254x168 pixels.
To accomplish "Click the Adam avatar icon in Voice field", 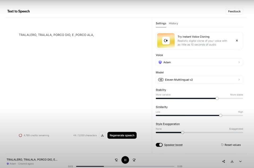I will click(160, 62).
